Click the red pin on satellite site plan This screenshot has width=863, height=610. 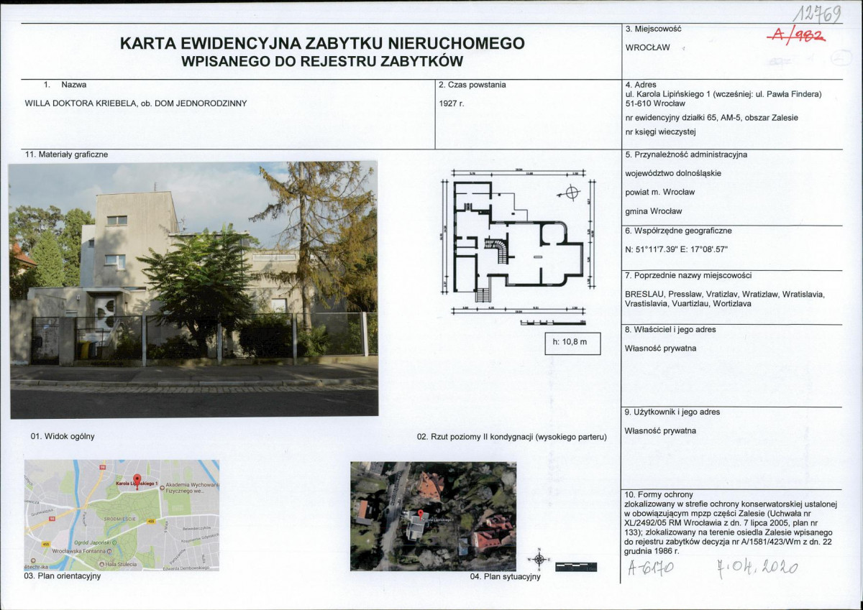(420, 514)
